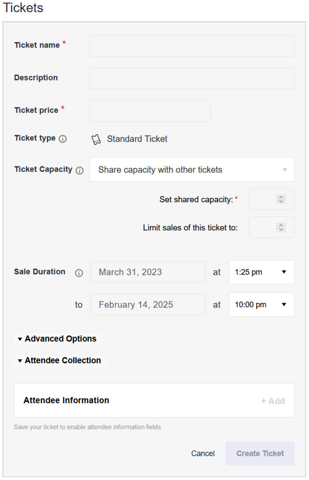Collapse the Advanced Options section
This screenshot has width=309, height=480.
tap(57, 338)
